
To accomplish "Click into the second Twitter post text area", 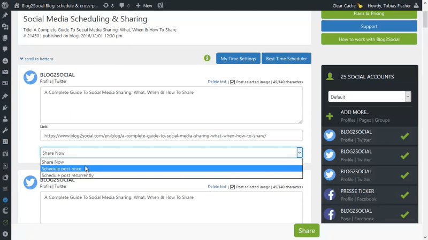I will (x=171, y=207).
